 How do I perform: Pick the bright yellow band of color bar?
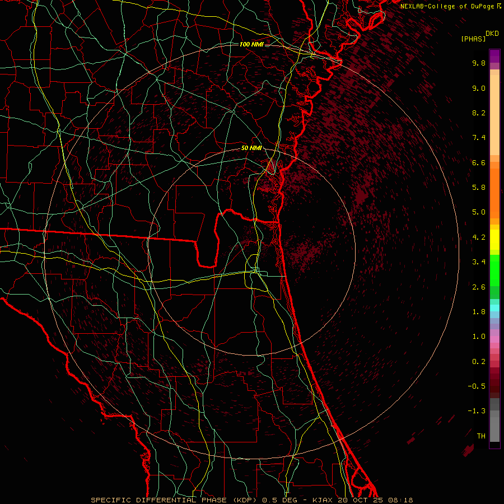coord(494,240)
